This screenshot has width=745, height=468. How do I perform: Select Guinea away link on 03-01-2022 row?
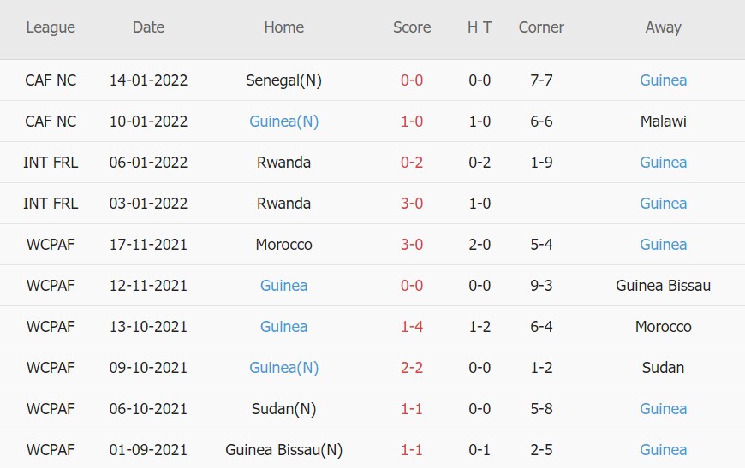coord(663,204)
